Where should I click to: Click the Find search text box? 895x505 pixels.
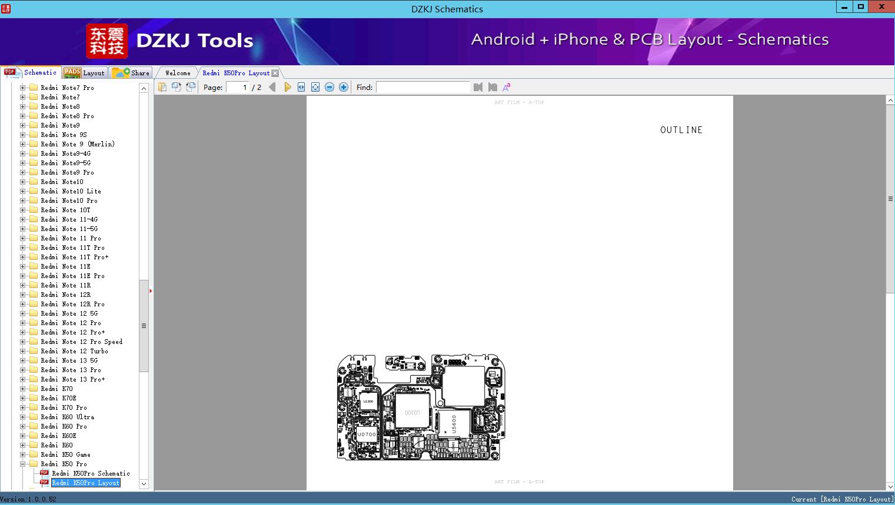pos(423,87)
